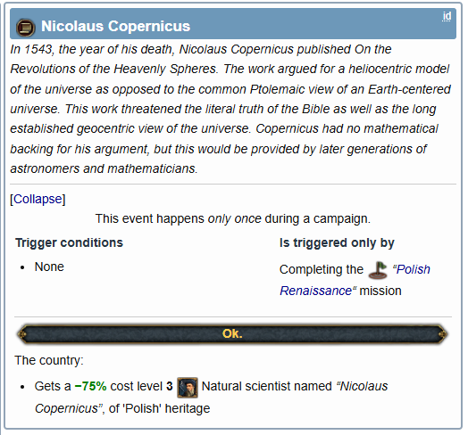Click the Natural scientist text label
Image resolution: width=468 pixels, height=435 pixels.
pos(266,386)
